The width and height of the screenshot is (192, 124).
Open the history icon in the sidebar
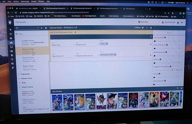[x=12, y=59]
